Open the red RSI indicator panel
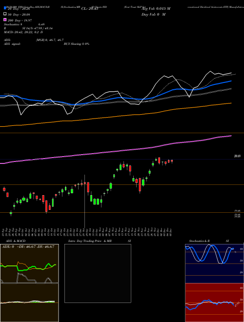 214,302
